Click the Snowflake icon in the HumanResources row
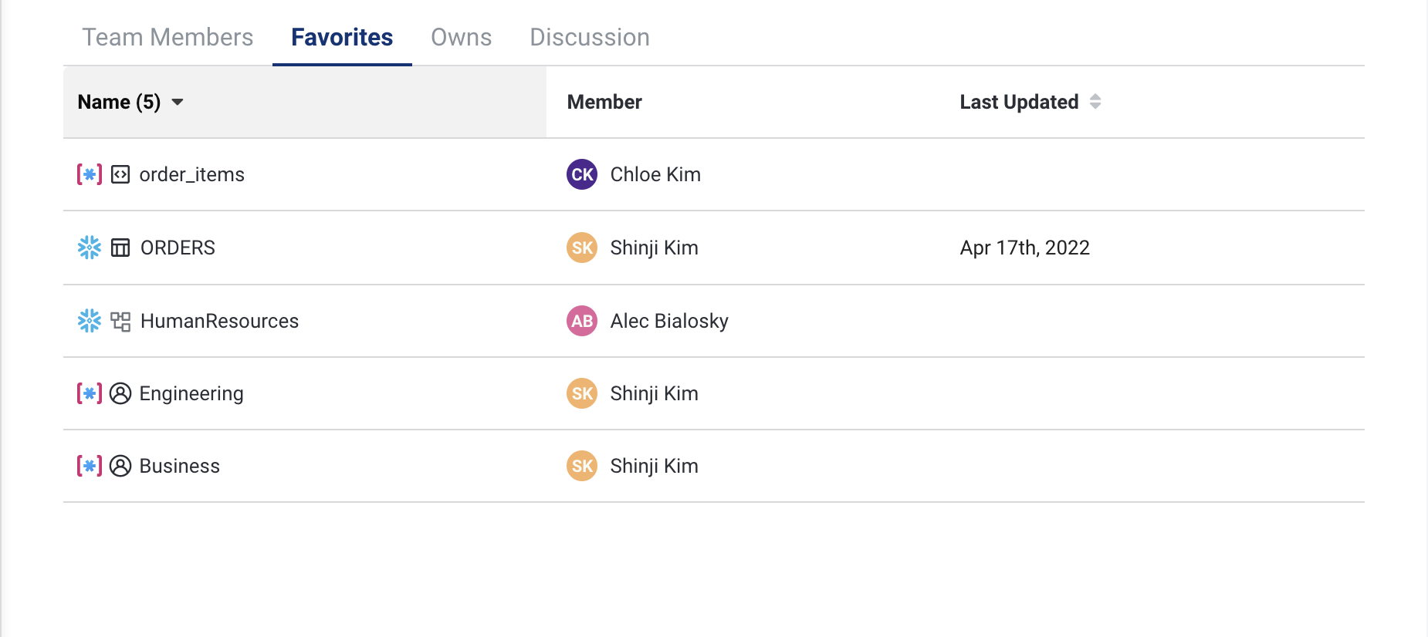Image resolution: width=1428 pixels, height=637 pixels. [90, 321]
